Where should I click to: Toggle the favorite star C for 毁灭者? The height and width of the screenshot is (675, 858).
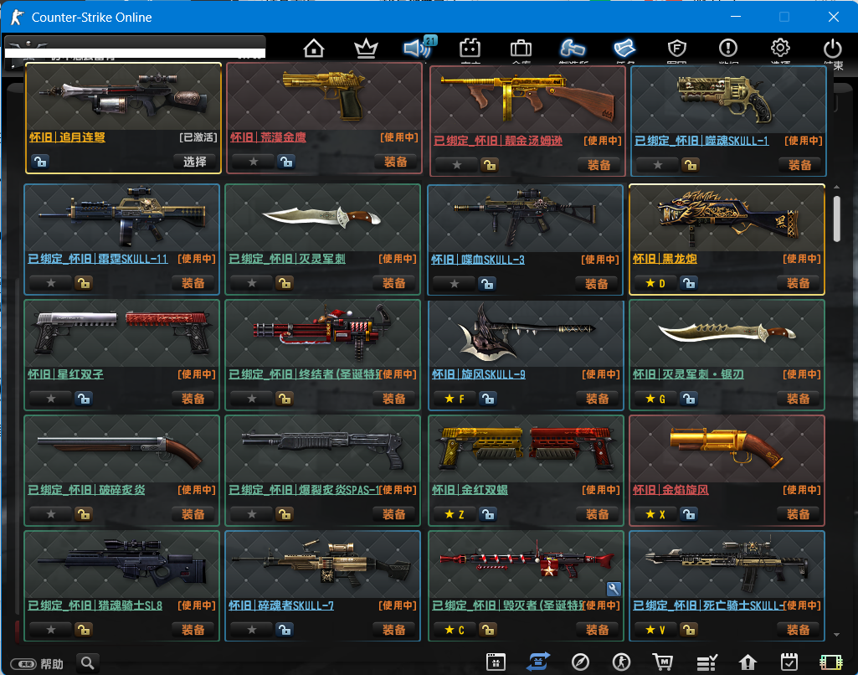point(455,630)
